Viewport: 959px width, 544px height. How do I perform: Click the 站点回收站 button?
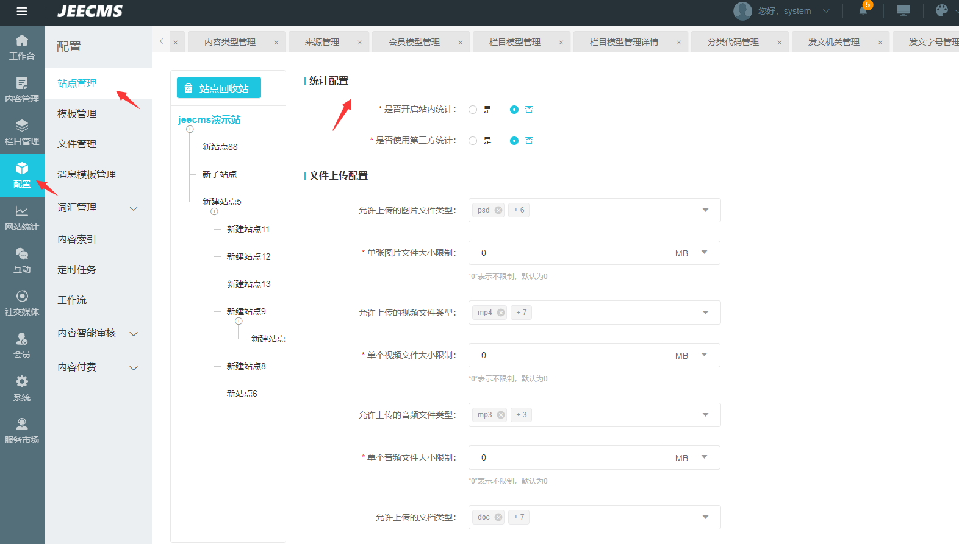click(219, 88)
